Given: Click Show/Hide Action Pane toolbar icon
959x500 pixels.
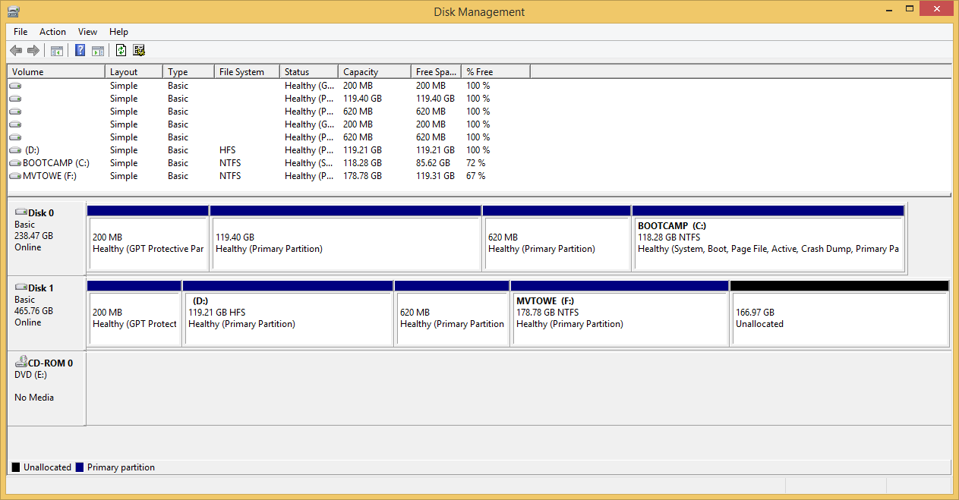Looking at the screenshot, I should point(97,51).
